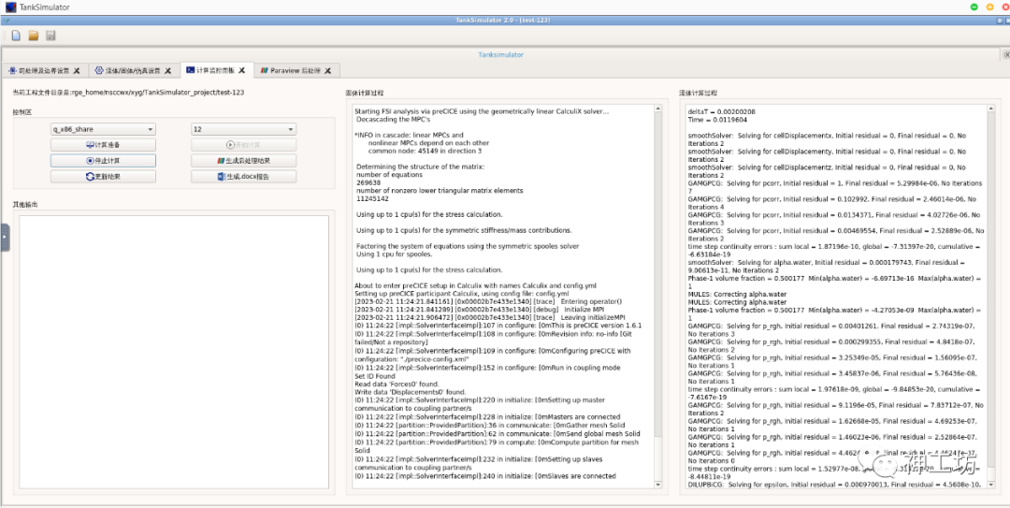Close the 计算监控面板 tab via its X
This screenshot has height=508, width=1010.
click(241, 70)
